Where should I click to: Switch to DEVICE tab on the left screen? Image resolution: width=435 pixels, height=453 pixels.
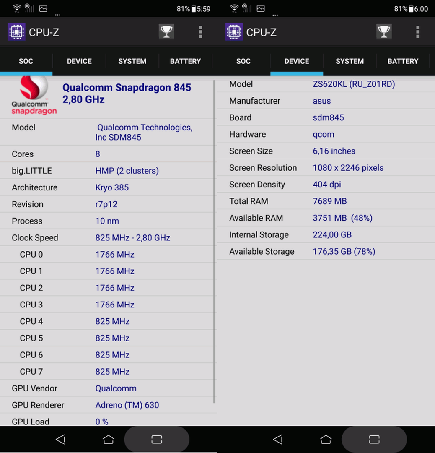79,61
